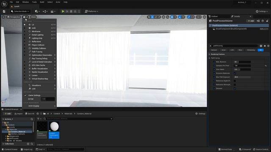Image resolution: width=271 pixels, height=152 pixels.
Task: Open details view options gear
Action: (268, 46)
